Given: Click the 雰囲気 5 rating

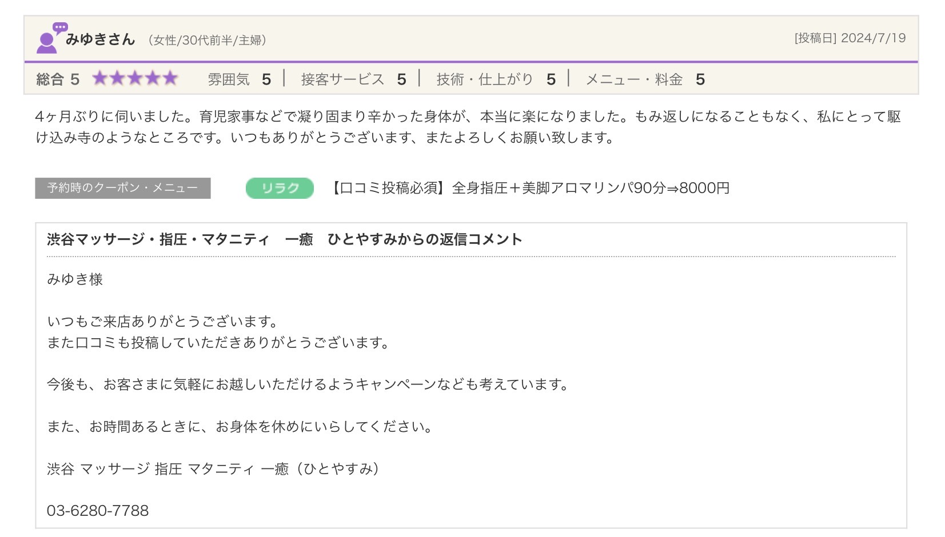Looking at the screenshot, I should [x=239, y=79].
